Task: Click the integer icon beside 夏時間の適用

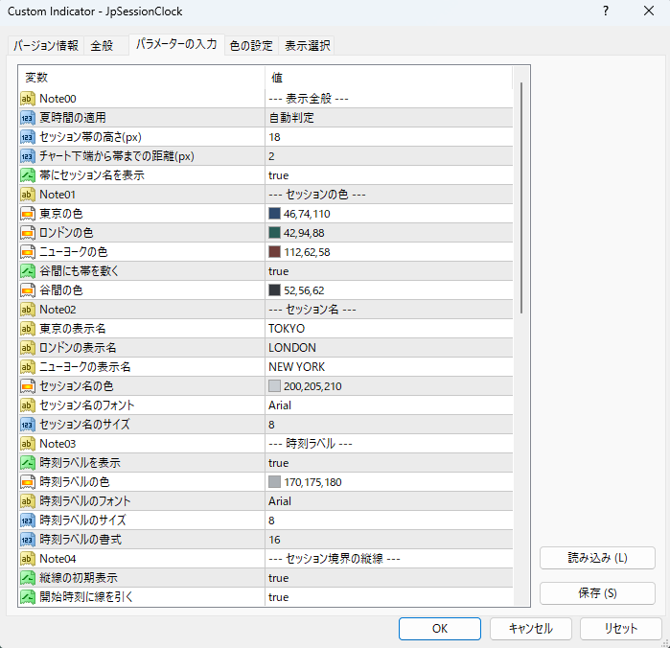Action: pyautogui.click(x=28, y=118)
